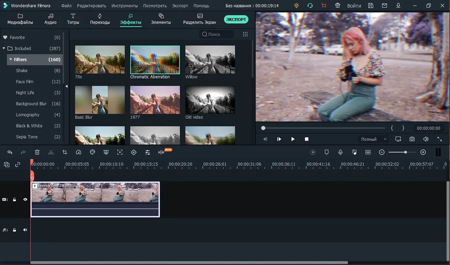Undo the last action
This screenshot has width=450, height=265.
point(10,152)
